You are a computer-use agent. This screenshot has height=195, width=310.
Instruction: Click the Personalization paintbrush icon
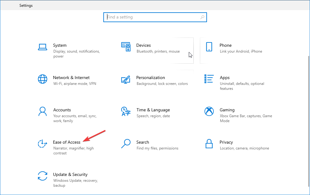126,79
